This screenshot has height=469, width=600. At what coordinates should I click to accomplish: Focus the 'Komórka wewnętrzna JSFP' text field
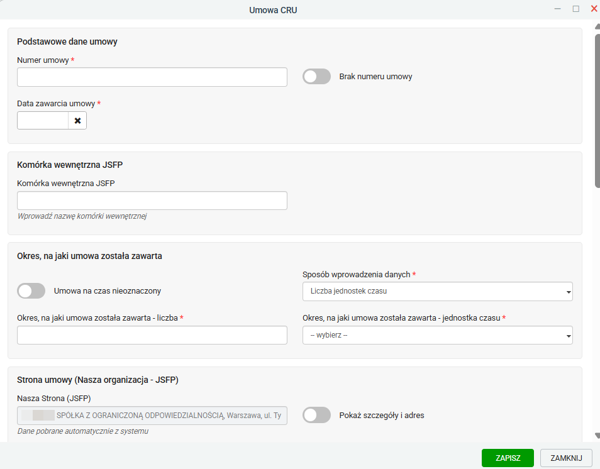pos(152,201)
